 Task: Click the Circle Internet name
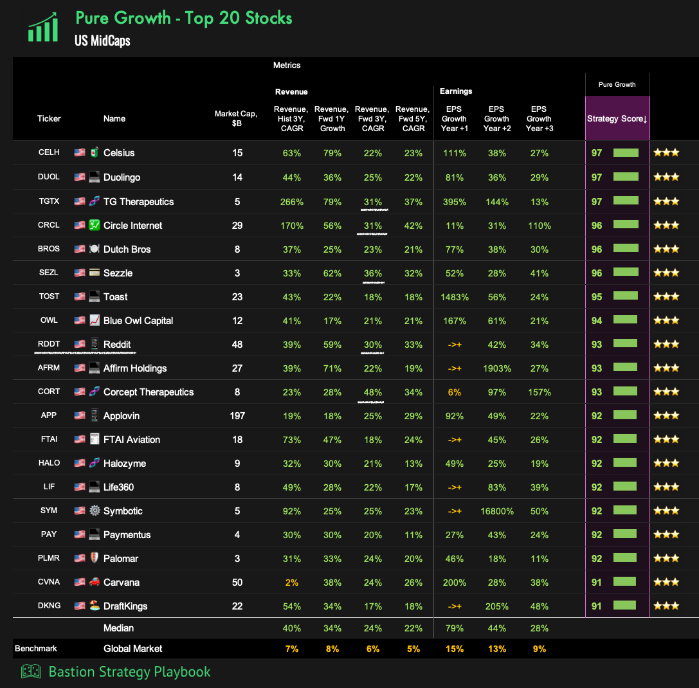pyautogui.click(x=132, y=225)
